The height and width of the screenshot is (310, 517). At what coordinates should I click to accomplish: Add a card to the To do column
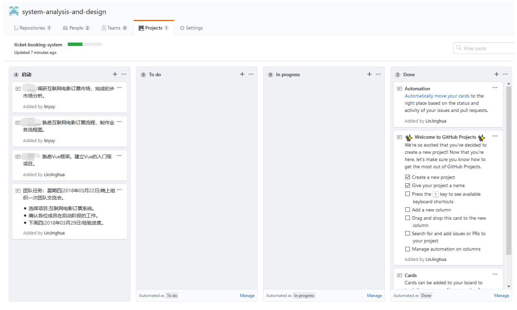[x=242, y=74]
